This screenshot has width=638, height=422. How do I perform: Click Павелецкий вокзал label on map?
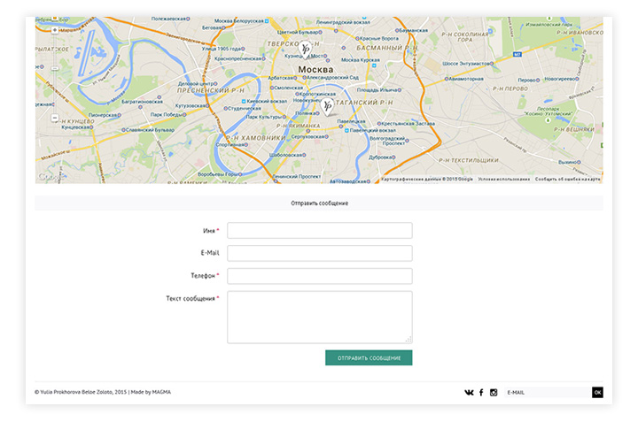coord(370,130)
